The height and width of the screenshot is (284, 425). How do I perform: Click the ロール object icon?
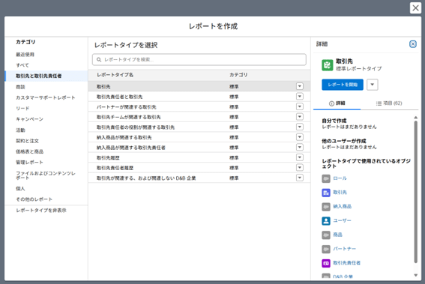[326, 178]
